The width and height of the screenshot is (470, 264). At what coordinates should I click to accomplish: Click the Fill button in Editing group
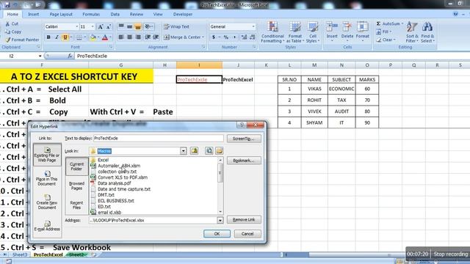[x=384, y=32]
